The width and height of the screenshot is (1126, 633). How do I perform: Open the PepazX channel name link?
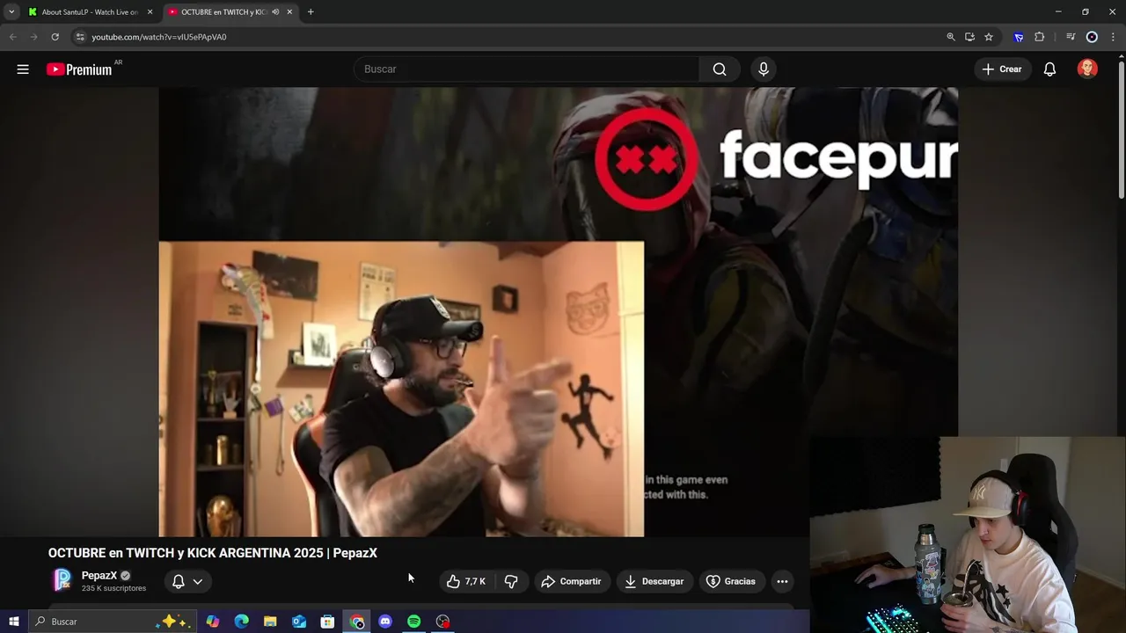point(99,575)
